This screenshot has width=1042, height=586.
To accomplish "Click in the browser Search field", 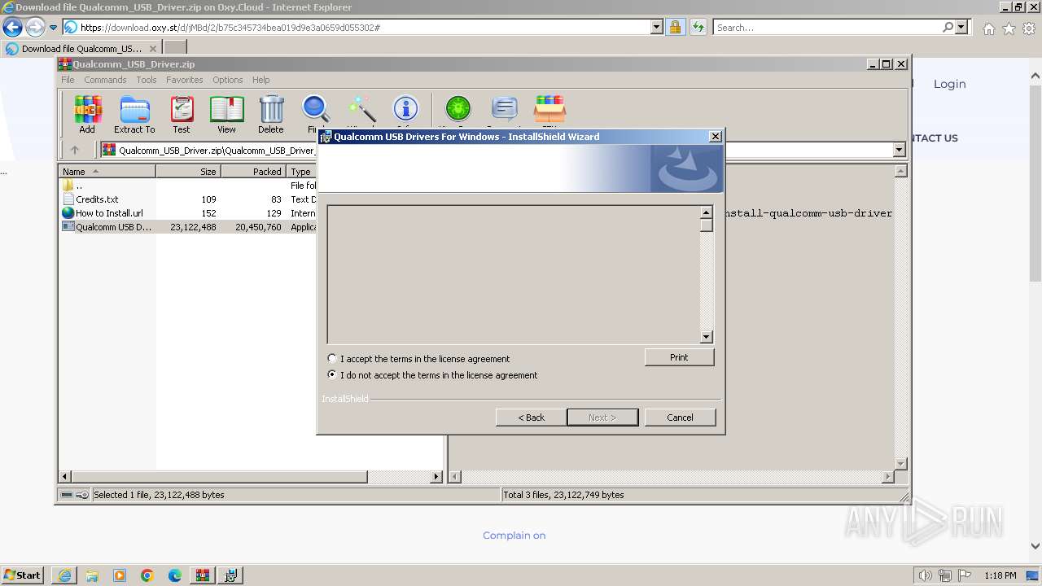I will (827, 28).
